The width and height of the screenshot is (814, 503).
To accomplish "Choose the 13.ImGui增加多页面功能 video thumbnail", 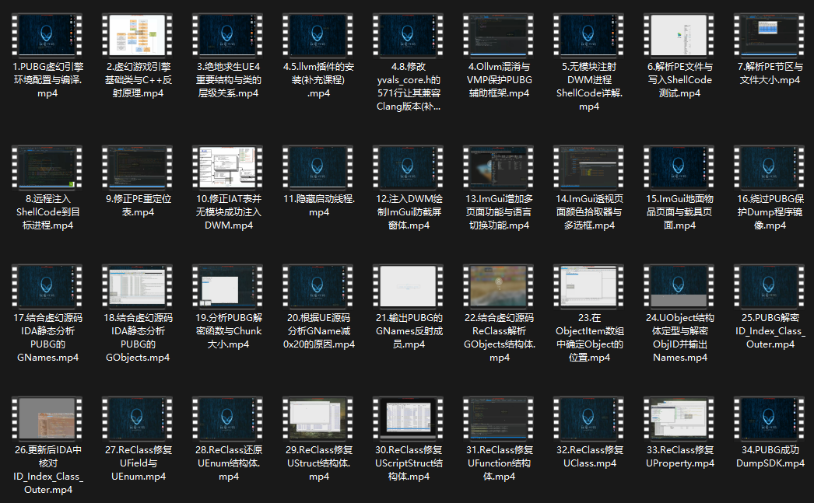I will tap(499, 169).
